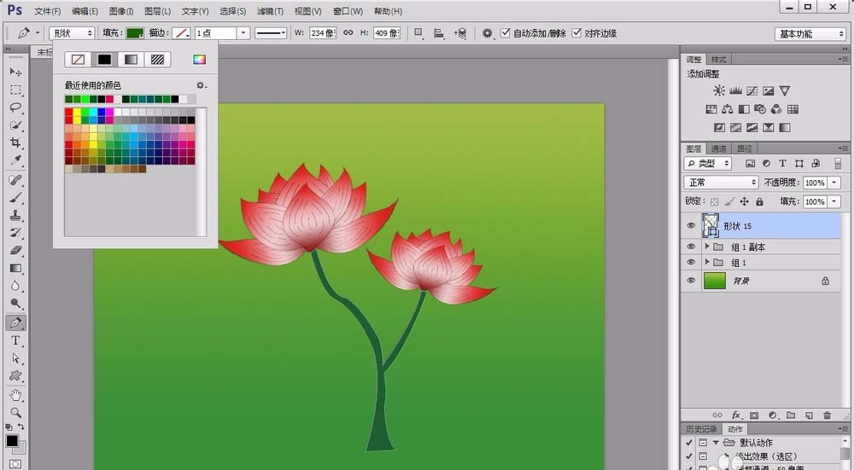Click the width W input field

(x=322, y=33)
